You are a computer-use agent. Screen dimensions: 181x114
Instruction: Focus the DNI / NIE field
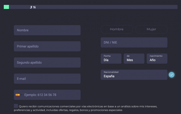(134, 42)
